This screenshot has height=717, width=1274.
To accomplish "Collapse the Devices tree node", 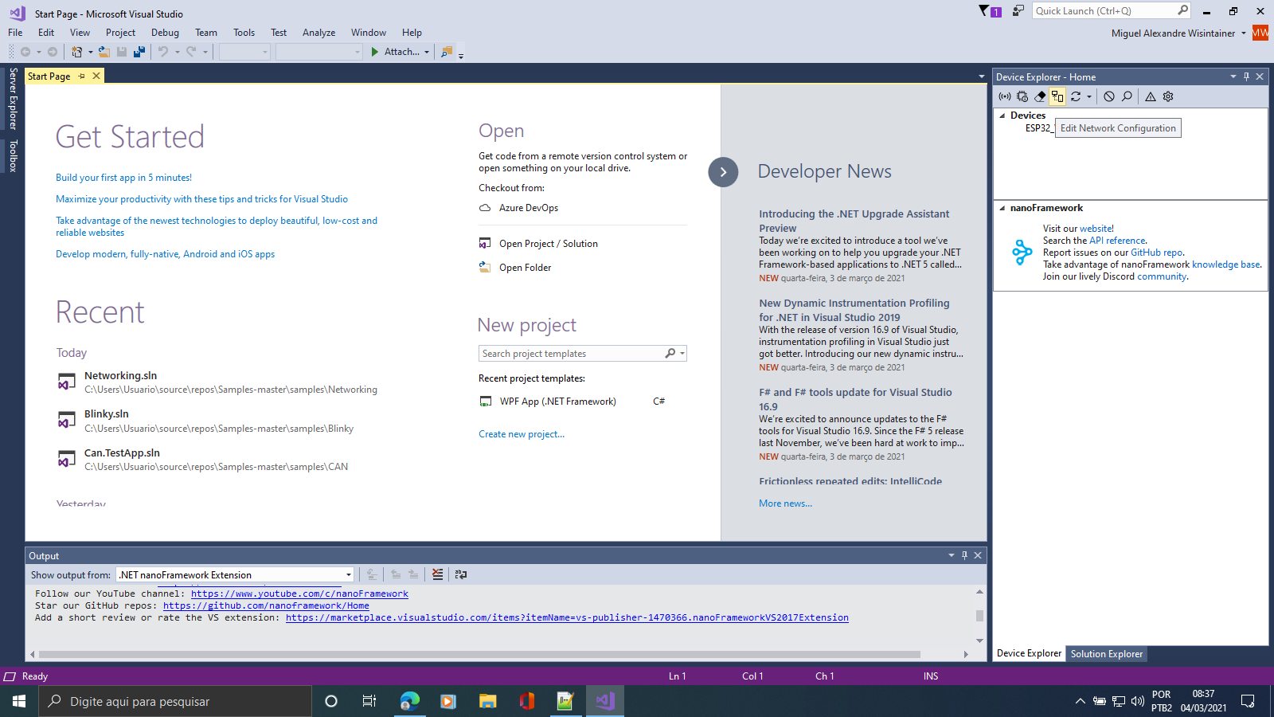I will 1002,116.
